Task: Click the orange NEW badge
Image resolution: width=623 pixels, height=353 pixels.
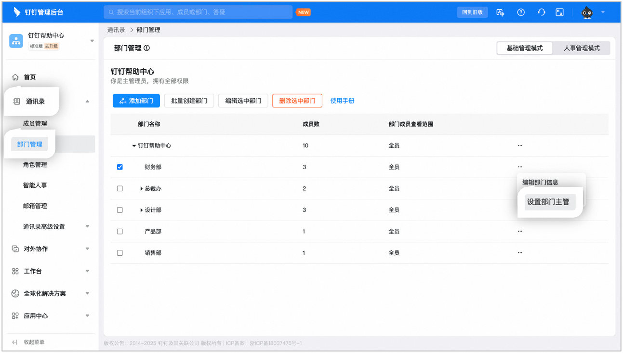Action: pyautogui.click(x=304, y=13)
